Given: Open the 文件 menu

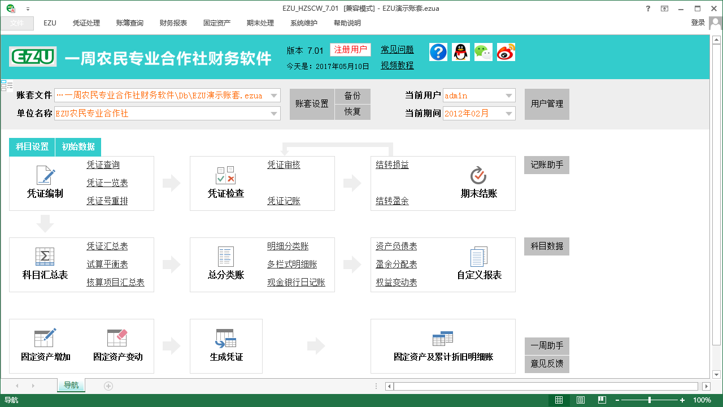Looking at the screenshot, I should point(17,23).
